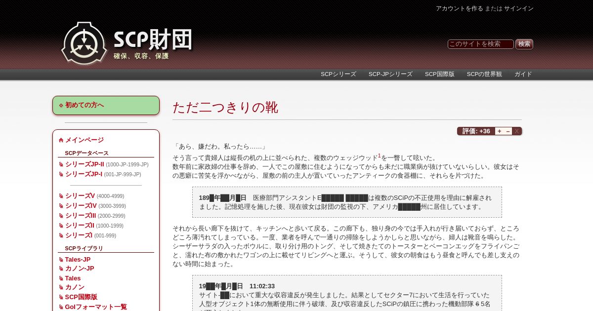Downvote the page with the – button
The width and height of the screenshot is (593, 311).
(x=508, y=131)
